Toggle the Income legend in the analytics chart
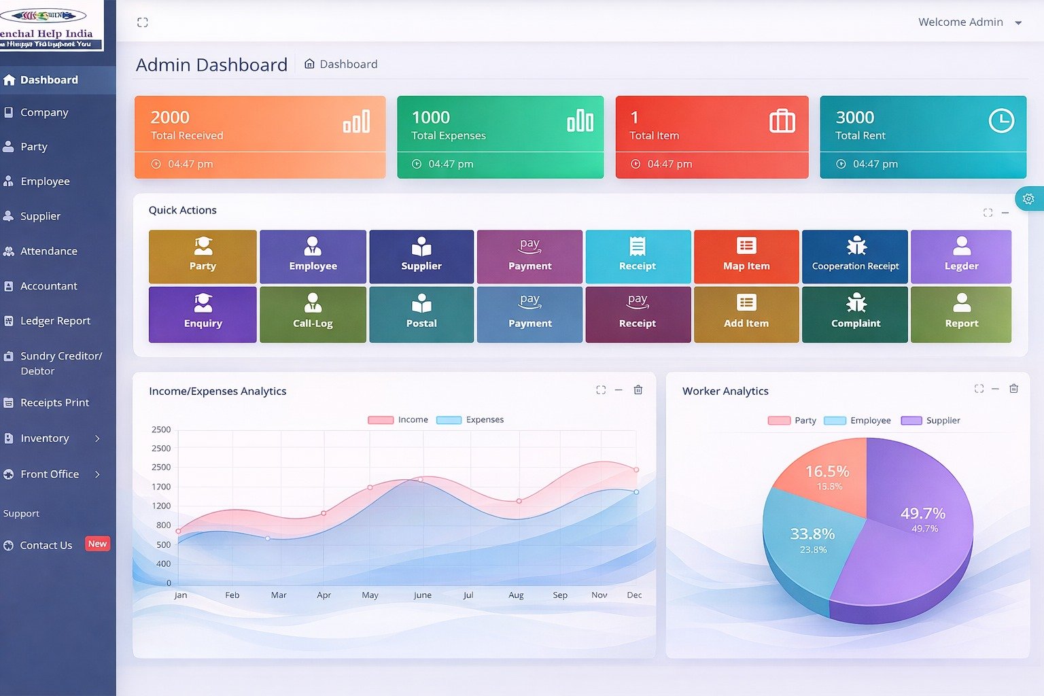 (398, 419)
